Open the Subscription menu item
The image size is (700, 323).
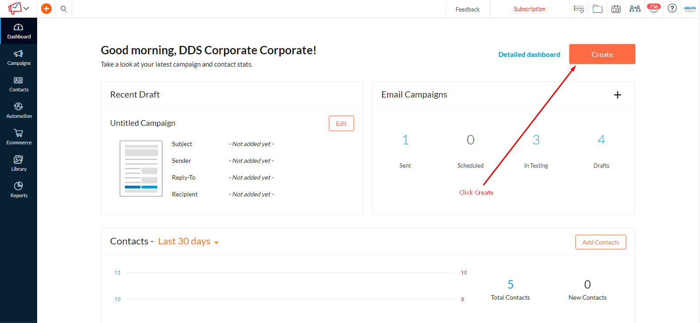pos(529,9)
